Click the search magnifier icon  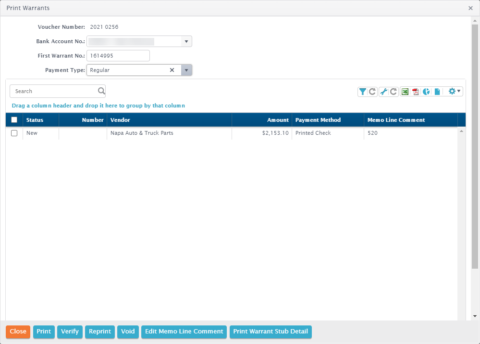click(x=101, y=91)
